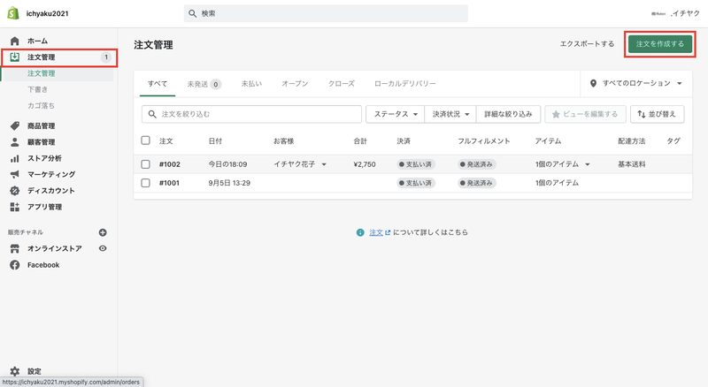Image resolution: width=708 pixels, height=387 pixels.
Task: Expand 1個のアイテム arrow for order #1002
Action: click(588, 164)
